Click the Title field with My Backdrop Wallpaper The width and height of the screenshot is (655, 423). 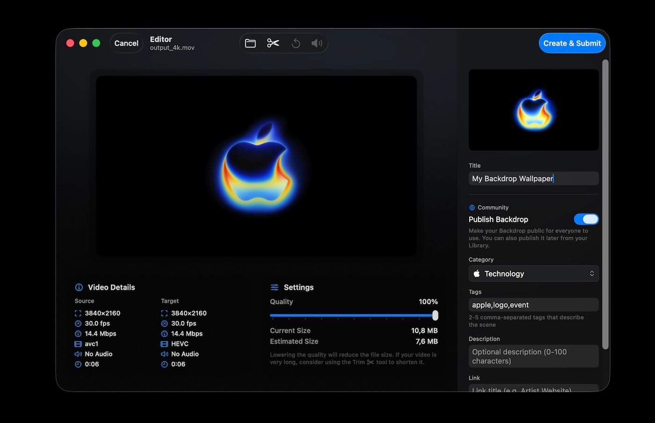coord(534,178)
